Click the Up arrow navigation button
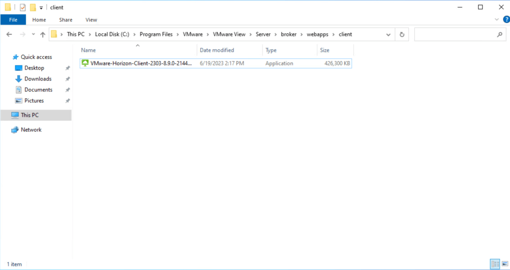This screenshot has height=270, width=510. pos(42,34)
